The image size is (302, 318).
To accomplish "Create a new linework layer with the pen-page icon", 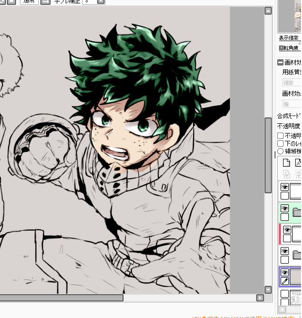I will tap(298, 163).
